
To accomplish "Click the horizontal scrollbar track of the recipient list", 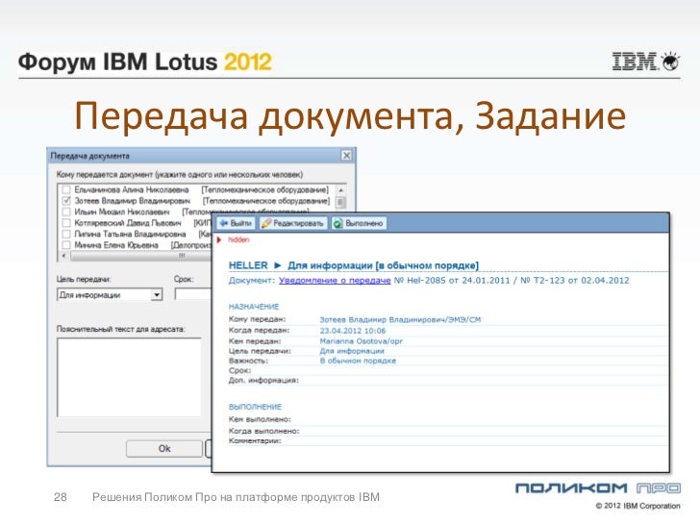I will [x=140, y=256].
